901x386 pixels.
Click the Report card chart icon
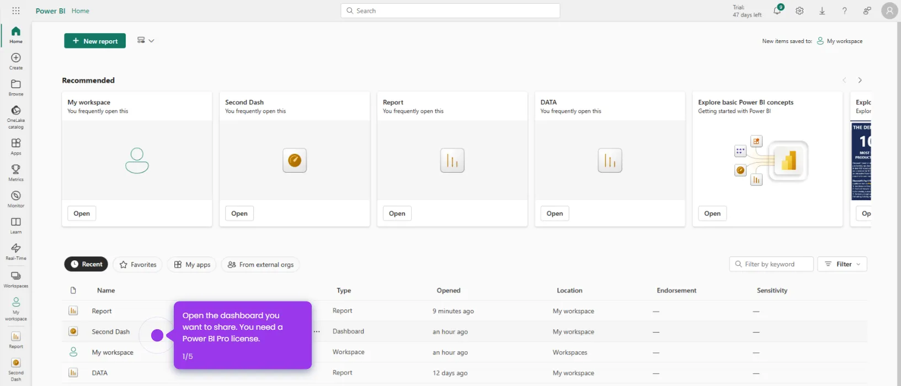point(452,160)
